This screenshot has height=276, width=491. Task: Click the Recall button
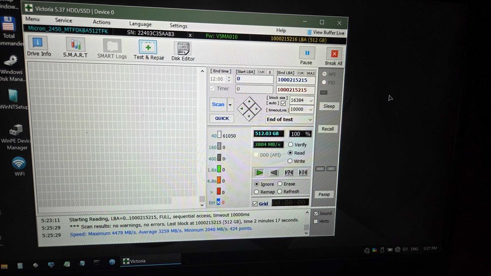[327, 129]
